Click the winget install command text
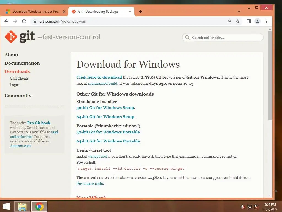Viewport: 282px width, 212px height. coord(131,169)
